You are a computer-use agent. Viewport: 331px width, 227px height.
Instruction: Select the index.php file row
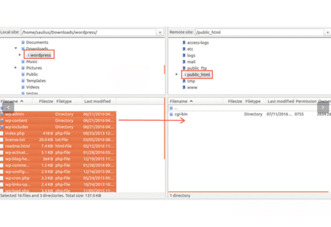(x=58, y=133)
